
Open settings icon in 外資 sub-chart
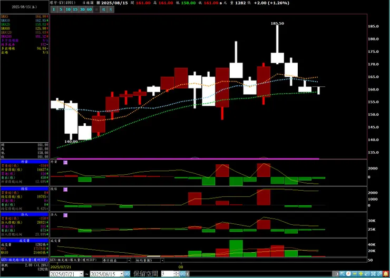tap(65, 162)
